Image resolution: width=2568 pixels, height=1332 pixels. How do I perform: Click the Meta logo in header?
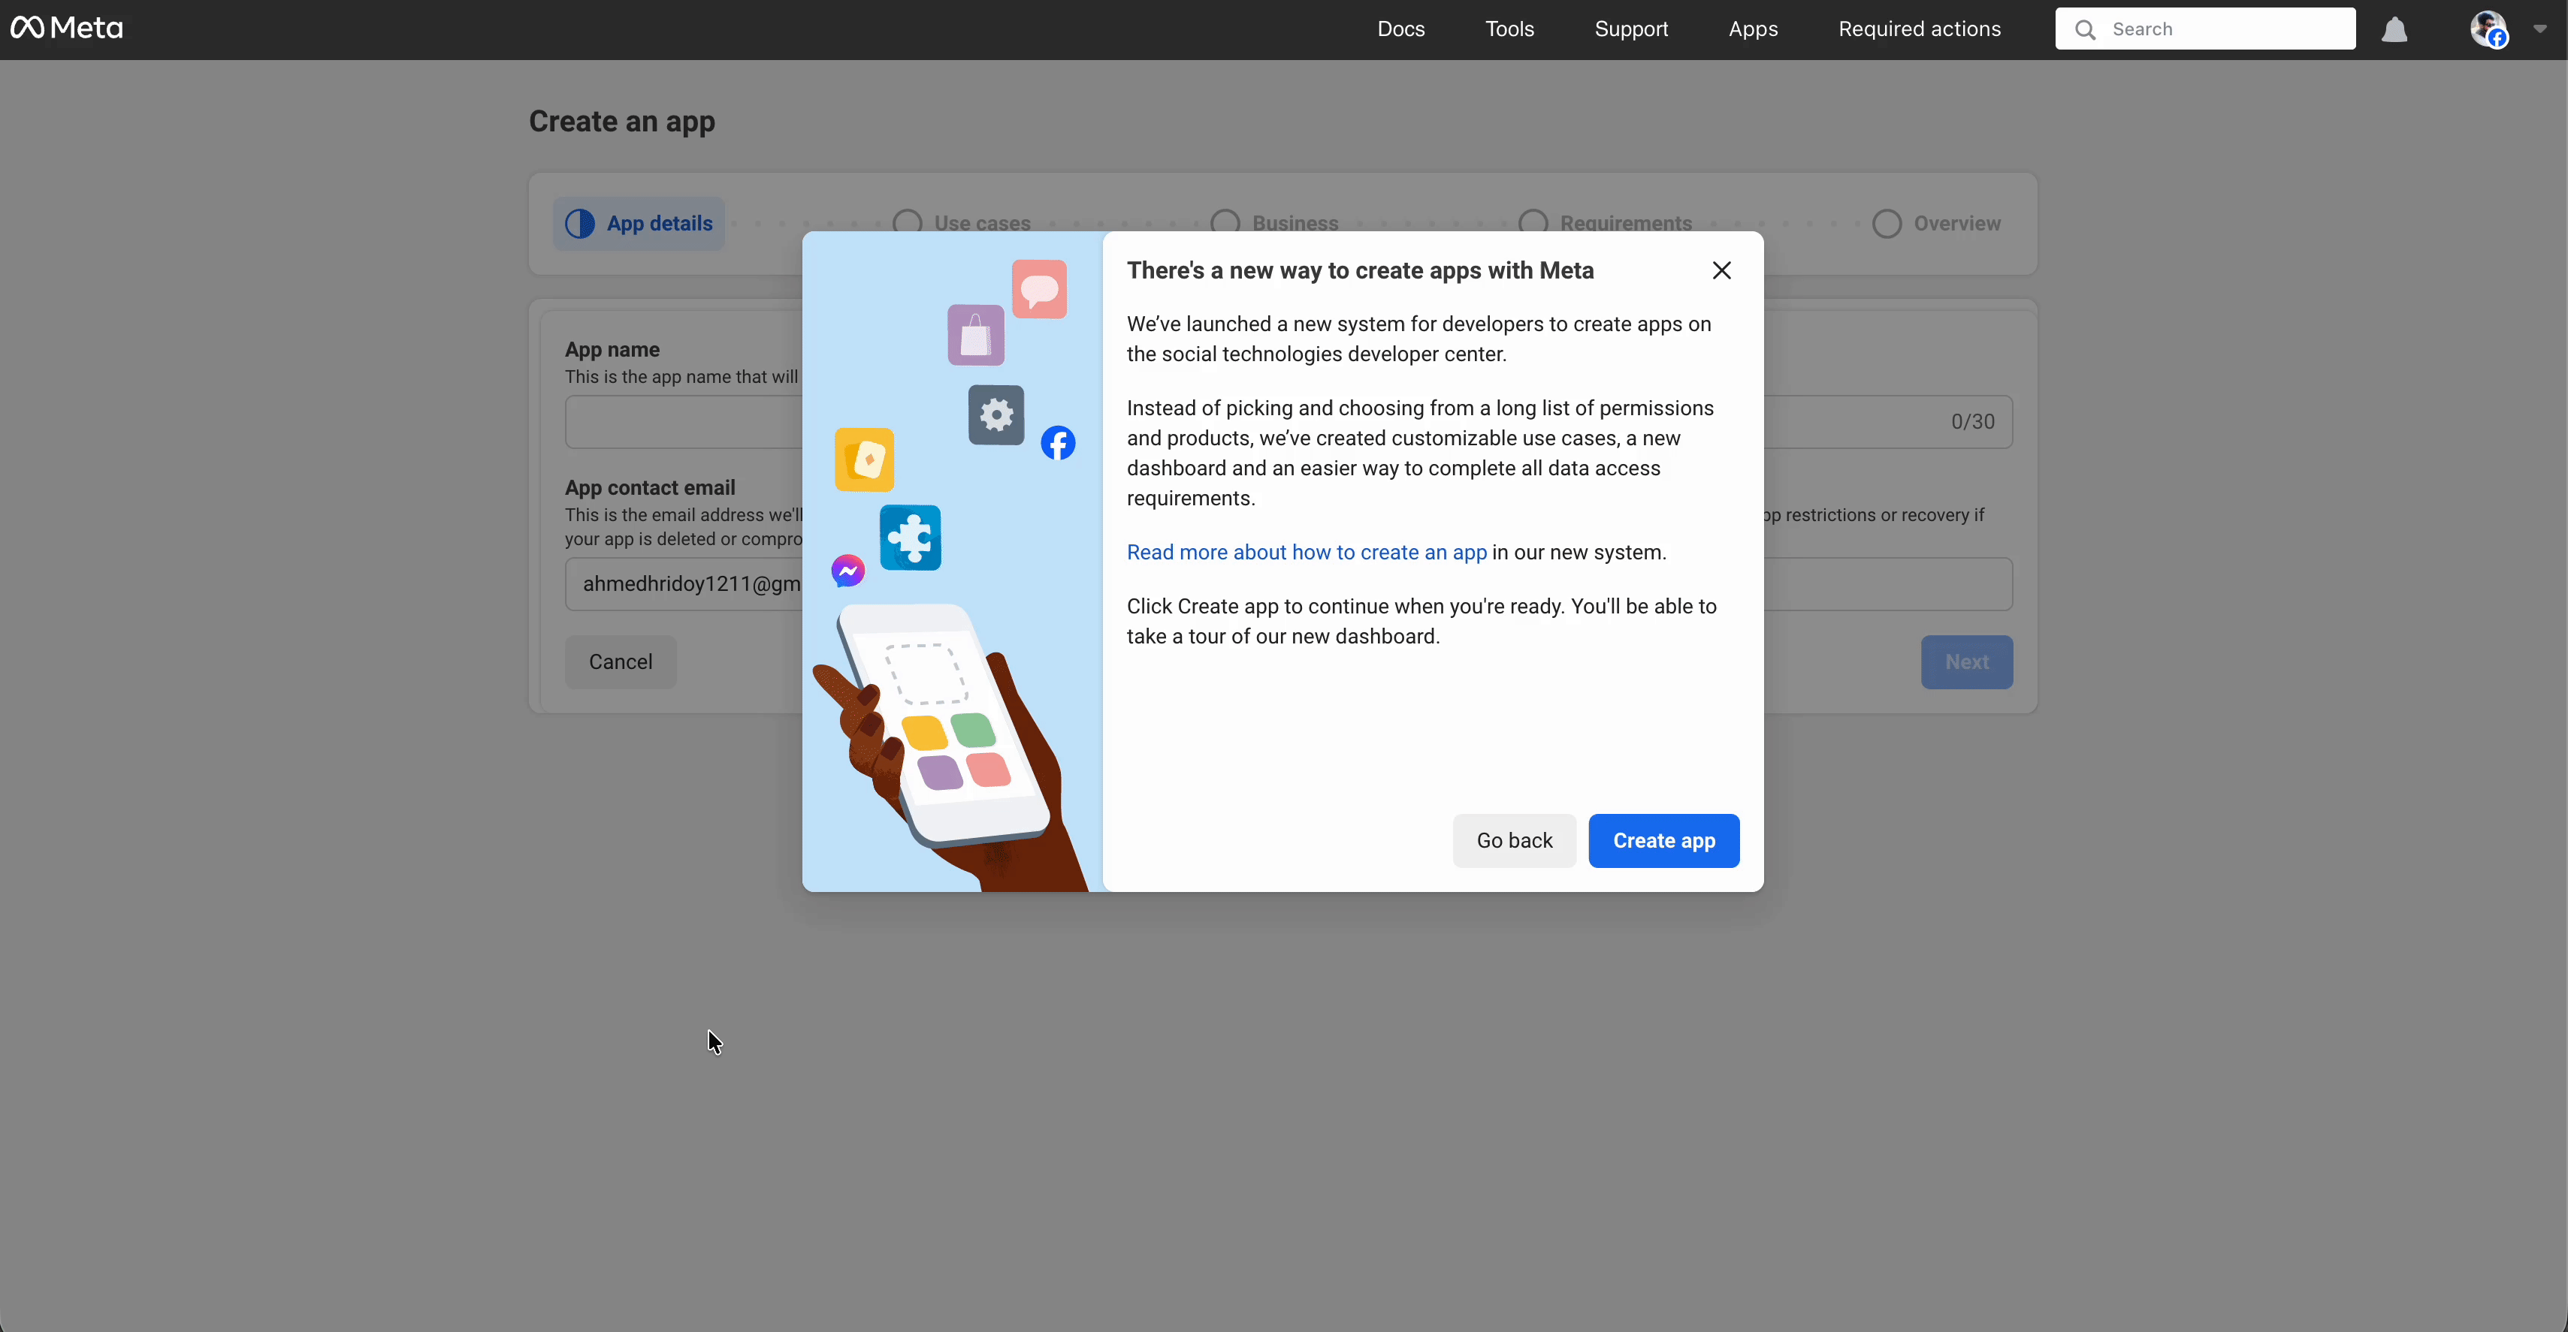click(x=66, y=28)
